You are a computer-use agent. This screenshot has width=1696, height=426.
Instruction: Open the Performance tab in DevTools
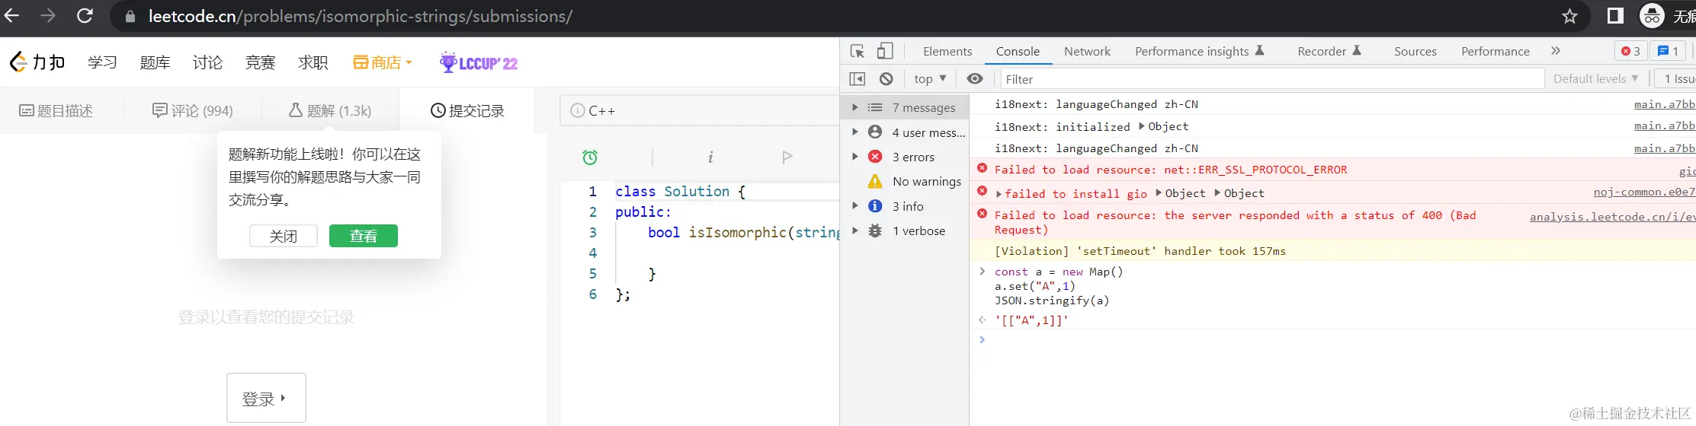[x=1495, y=51]
